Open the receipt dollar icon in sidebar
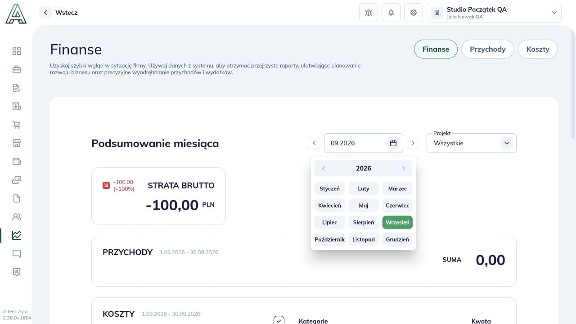This screenshot has width=576, height=324. click(17, 106)
